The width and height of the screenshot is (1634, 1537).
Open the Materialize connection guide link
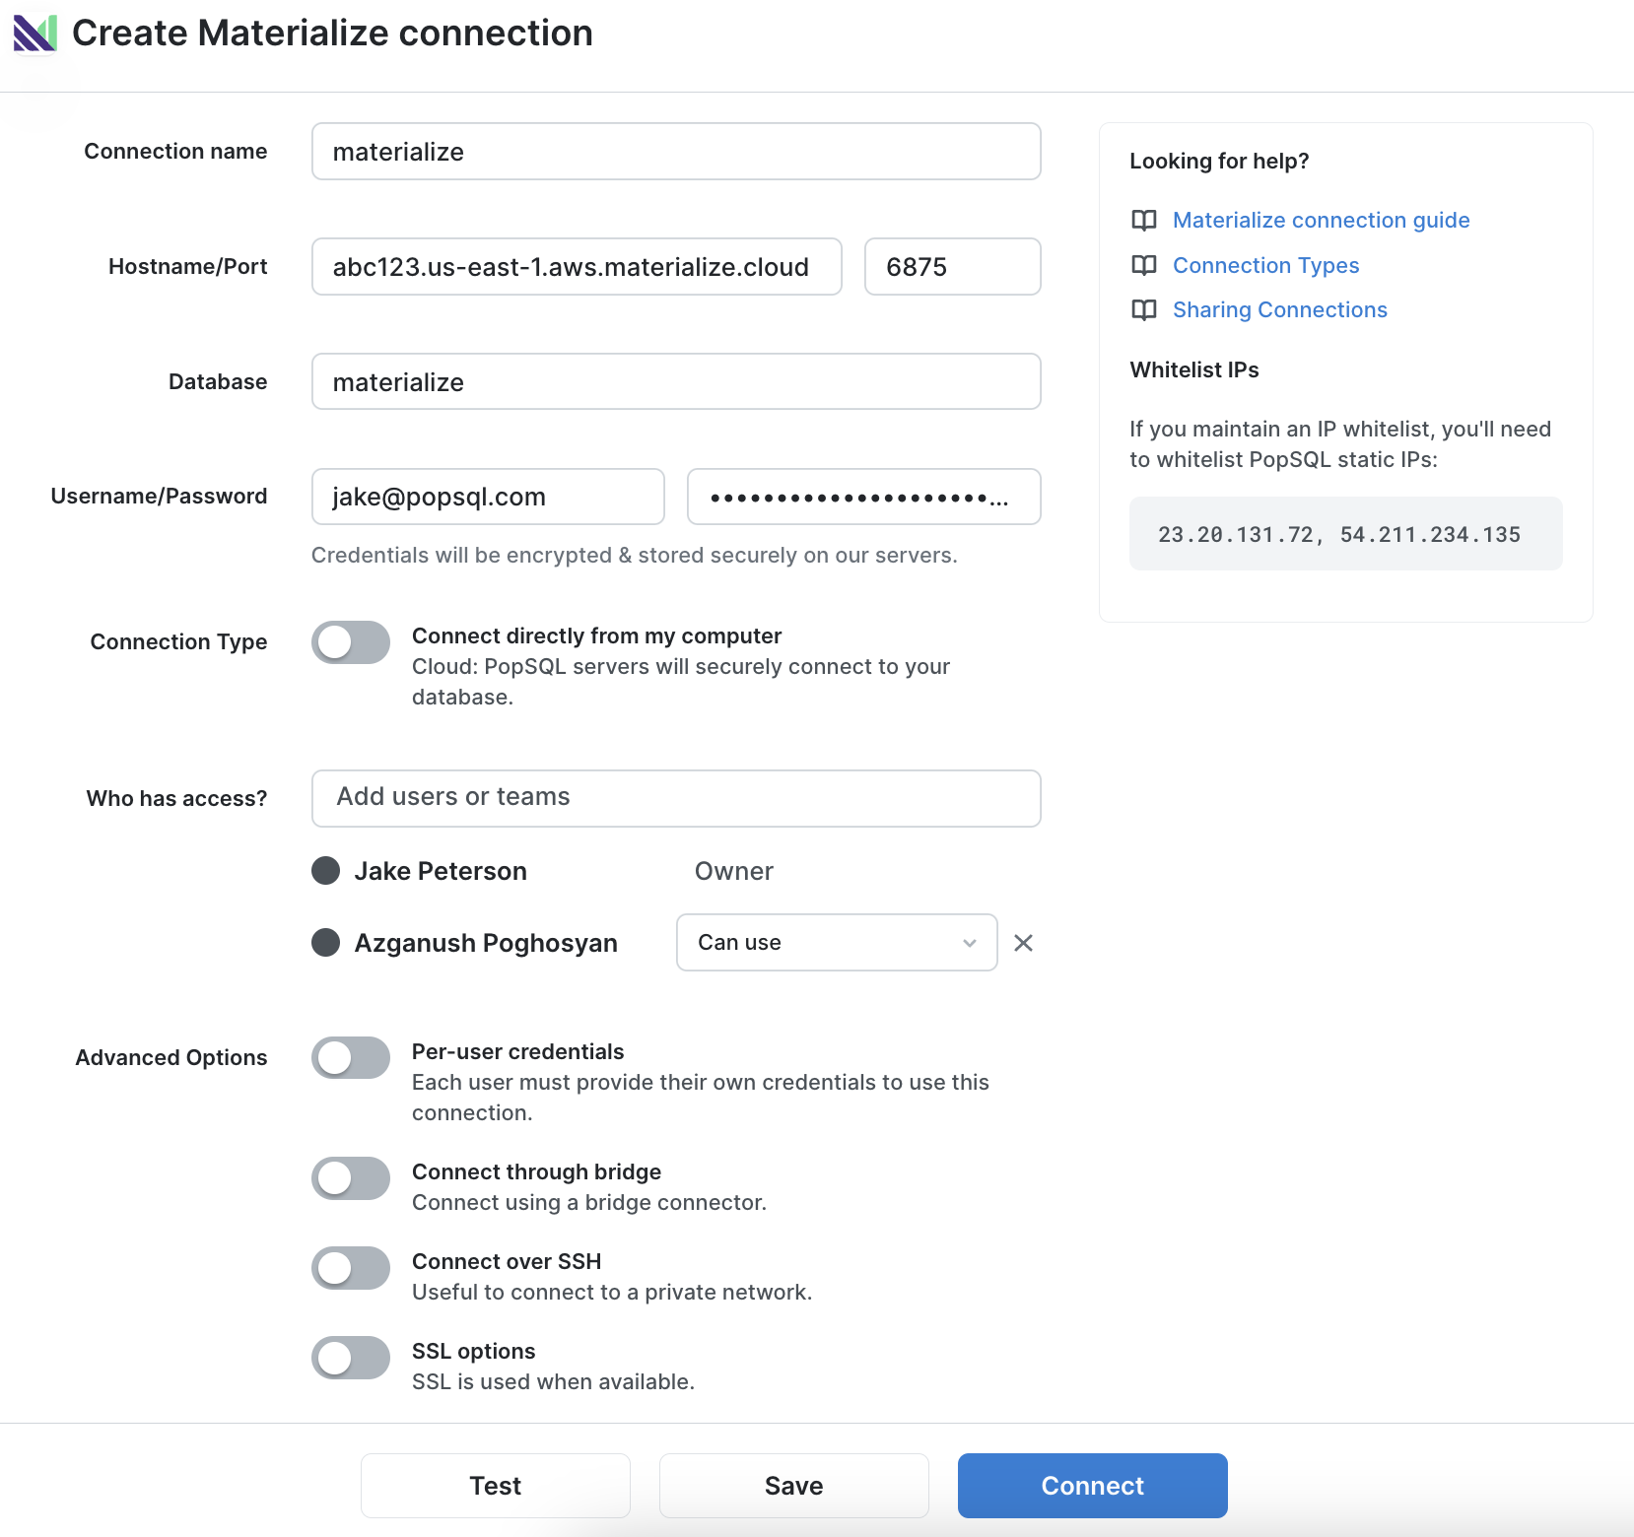[1321, 220]
